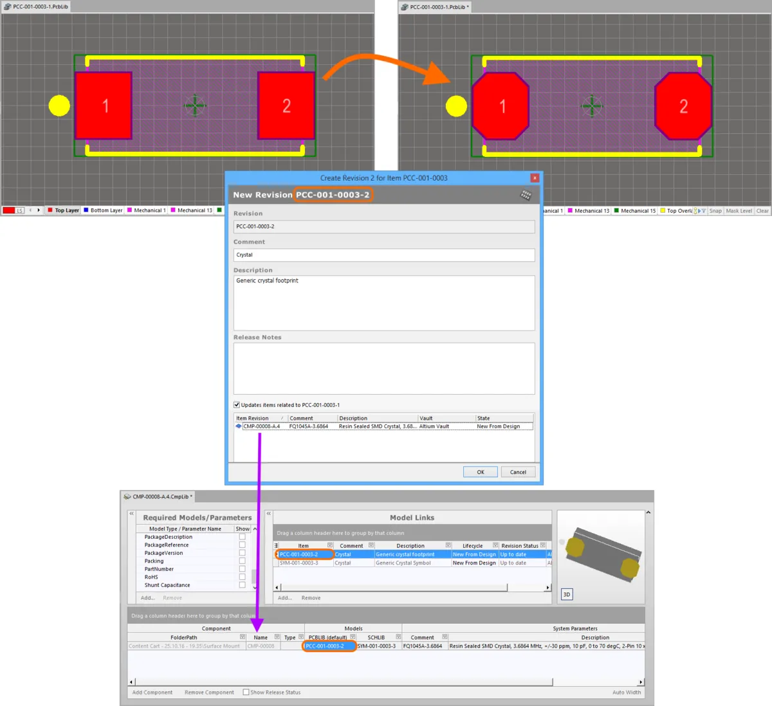Toggle Show checkbox for RoHS
Viewport: 772px width, 706px height.
click(x=243, y=577)
